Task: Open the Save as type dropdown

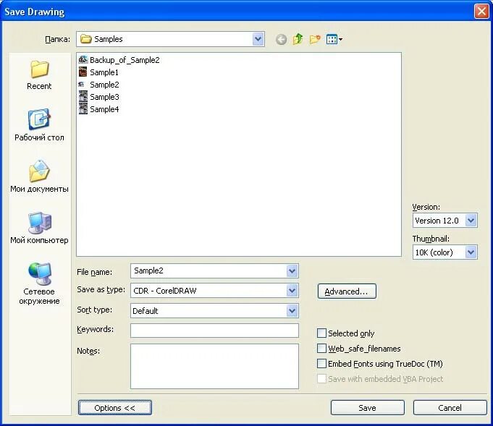Action: 292,291
